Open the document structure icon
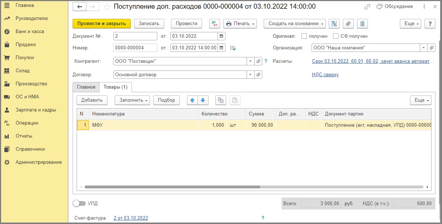 tap(334, 24)
